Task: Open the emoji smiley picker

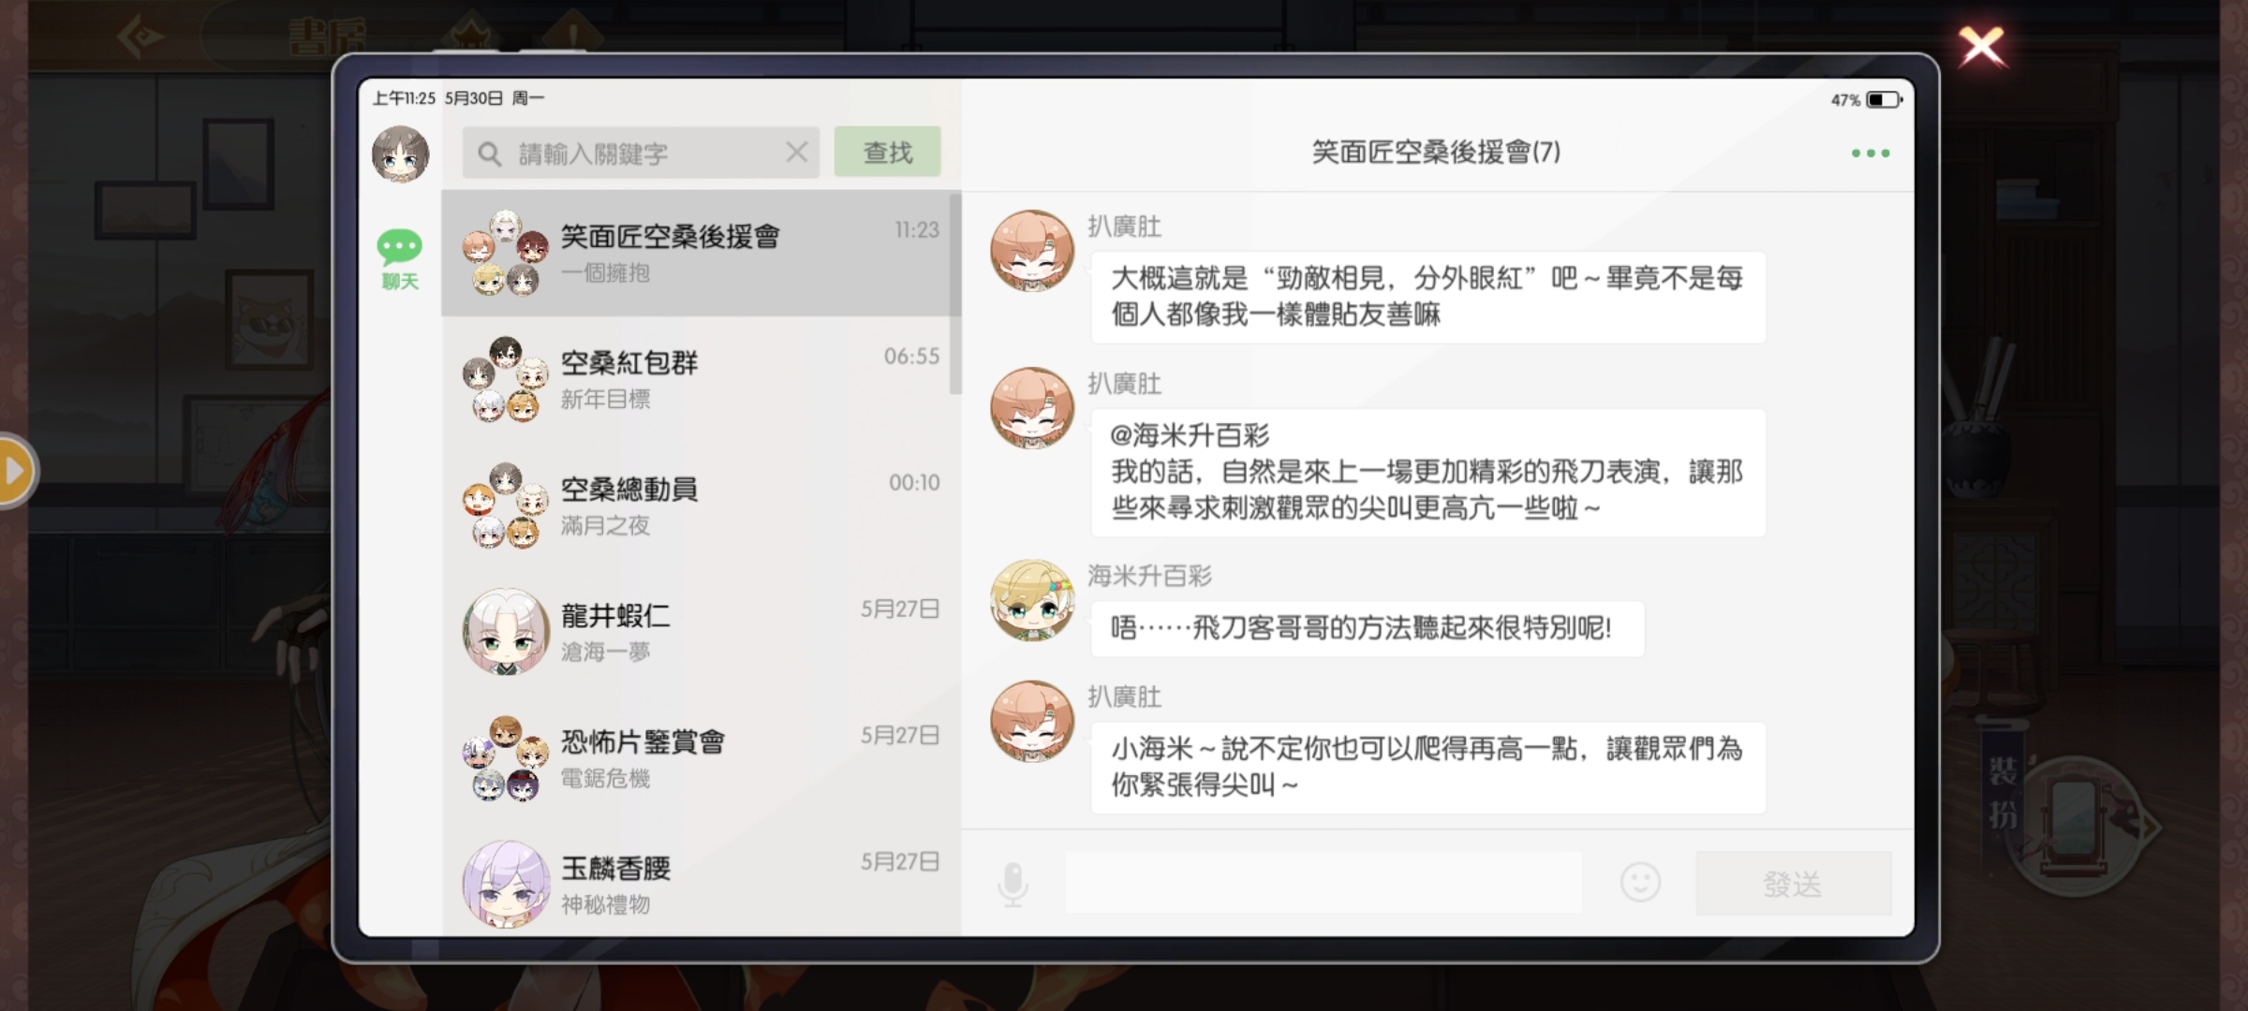Action: [1640, 882]
